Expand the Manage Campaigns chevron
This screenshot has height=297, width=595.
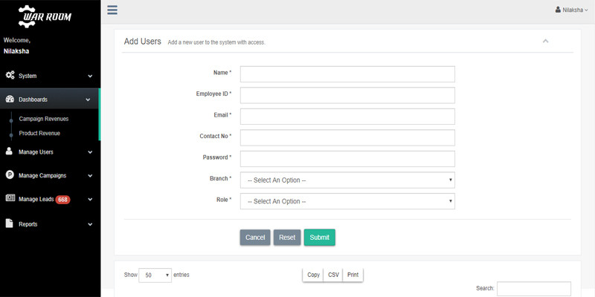tap(90, 176)
